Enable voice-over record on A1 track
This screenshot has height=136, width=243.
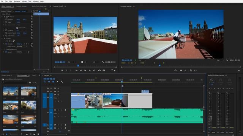(65, 110)
